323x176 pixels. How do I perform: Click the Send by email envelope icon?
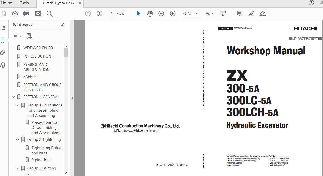tap(38, 14)
